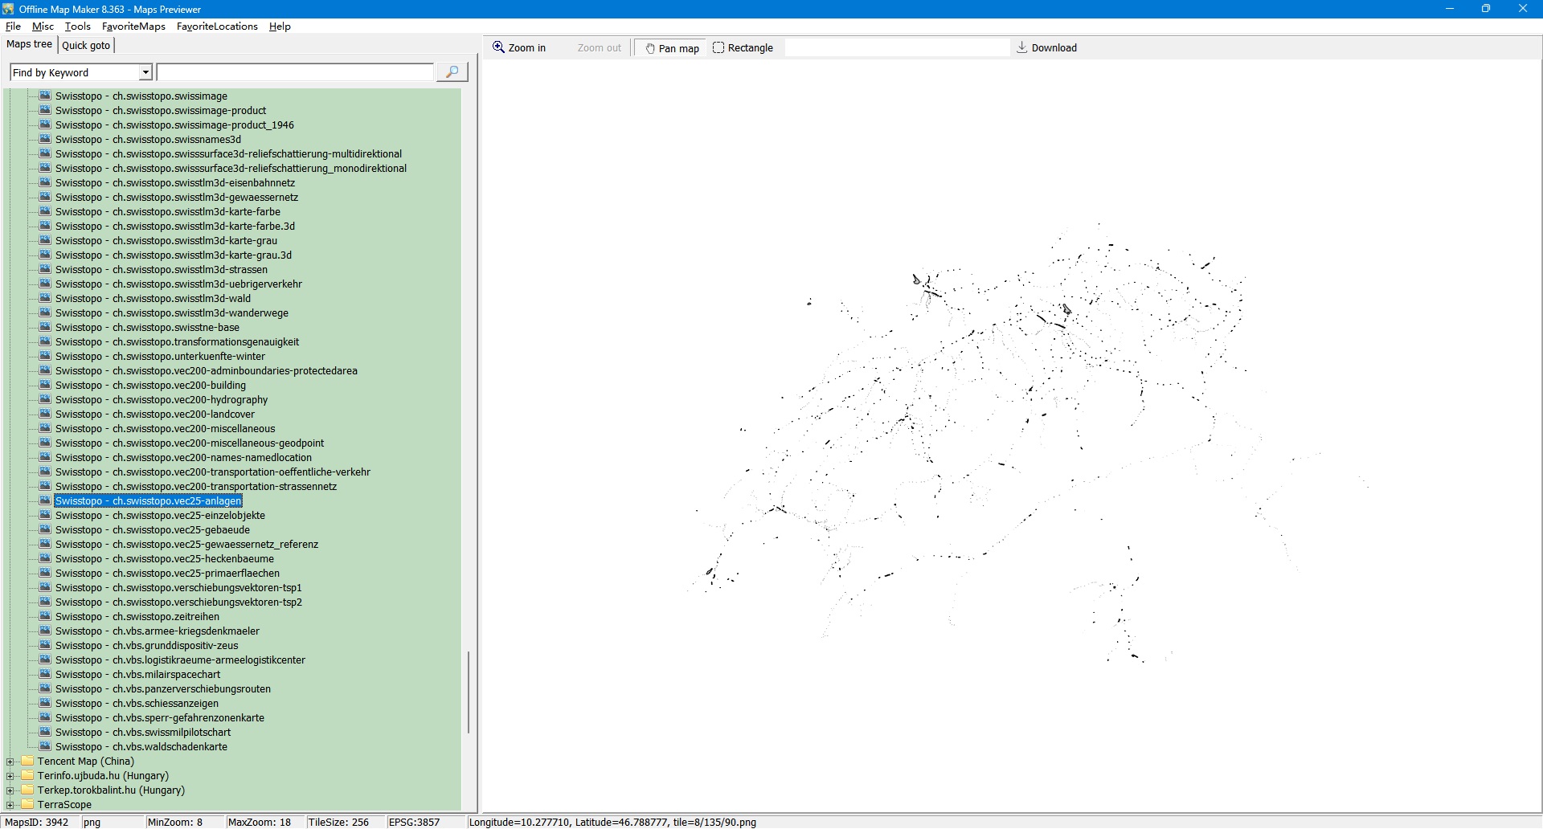Select ch.swisstopo.vec25-gebaeude in maps tree
1543x829 pixels.
(x=152, y=530)
